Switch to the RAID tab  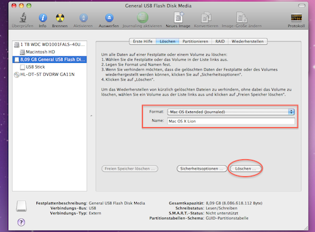coord(220,41)
